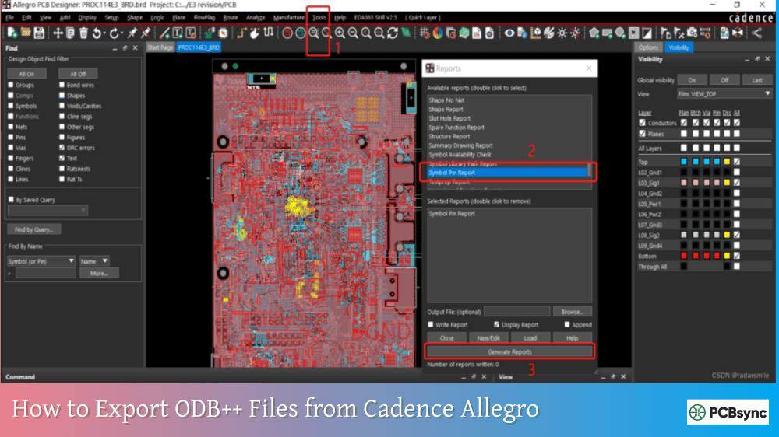Viewport: 779px width, 437px height.
Task: Toggle the Display Report checkbox
Action: tap(496, 325)
